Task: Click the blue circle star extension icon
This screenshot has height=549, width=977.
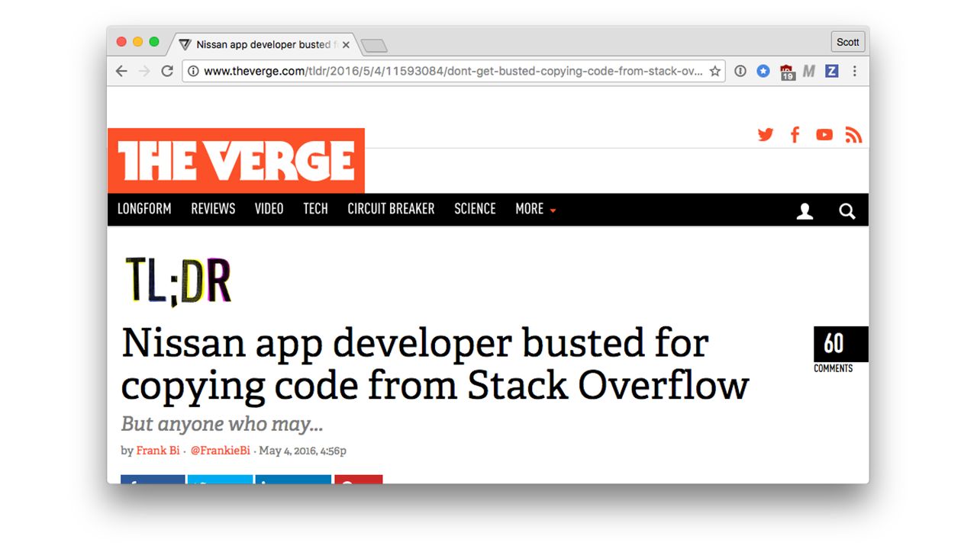Action: [x=763, y=71]
